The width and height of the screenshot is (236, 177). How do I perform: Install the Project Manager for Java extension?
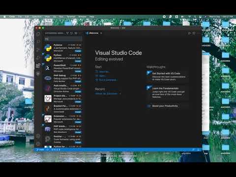click(78, 102)
